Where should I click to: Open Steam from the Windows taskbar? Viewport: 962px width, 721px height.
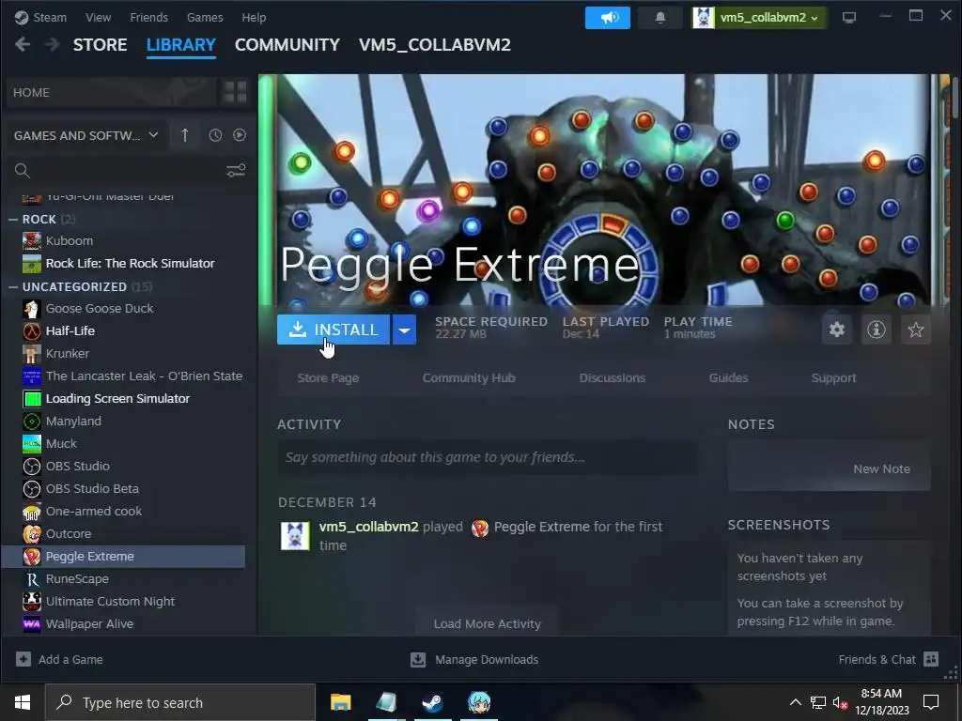[x=433, y=702]
